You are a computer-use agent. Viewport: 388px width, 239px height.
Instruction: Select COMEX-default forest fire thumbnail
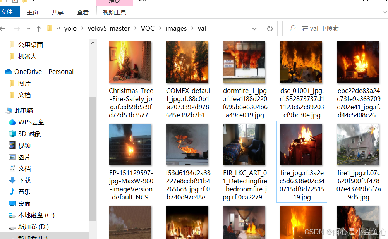(187, 62)
